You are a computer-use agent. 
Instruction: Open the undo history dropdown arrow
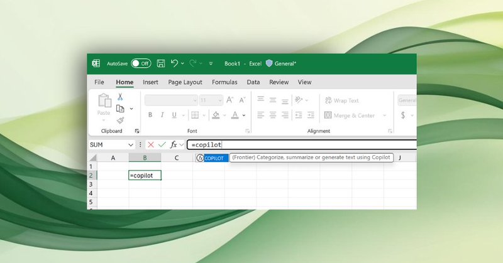click(182, 64)
